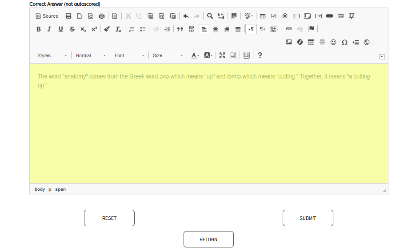Select Align Left

(x=204, y=29)
